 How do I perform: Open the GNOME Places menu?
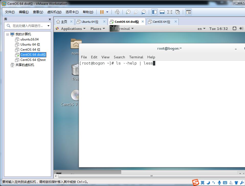click(98, 29)
